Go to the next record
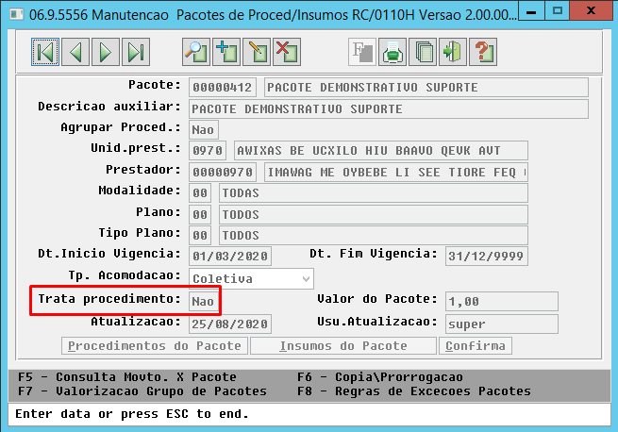The width and height of the screenshot is (618, 432). tap(106, 52)
